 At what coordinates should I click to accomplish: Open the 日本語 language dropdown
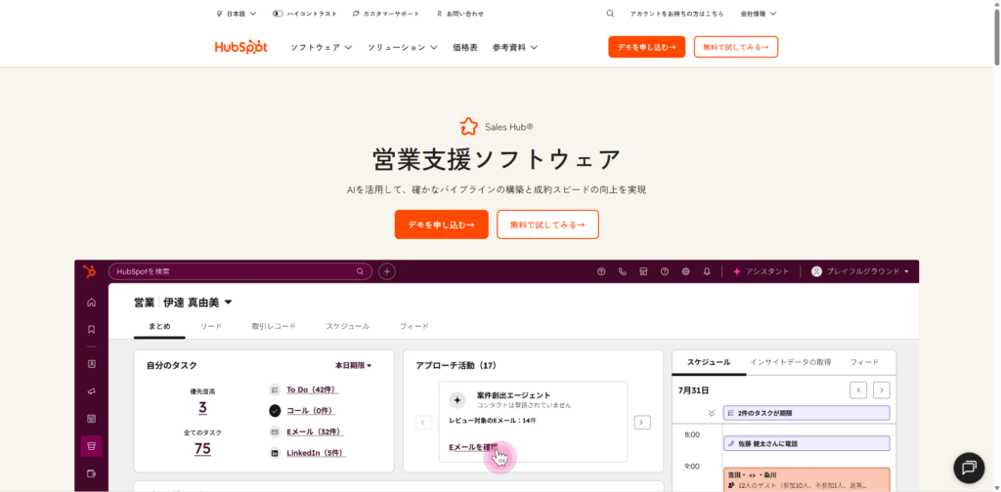(237, 14)
